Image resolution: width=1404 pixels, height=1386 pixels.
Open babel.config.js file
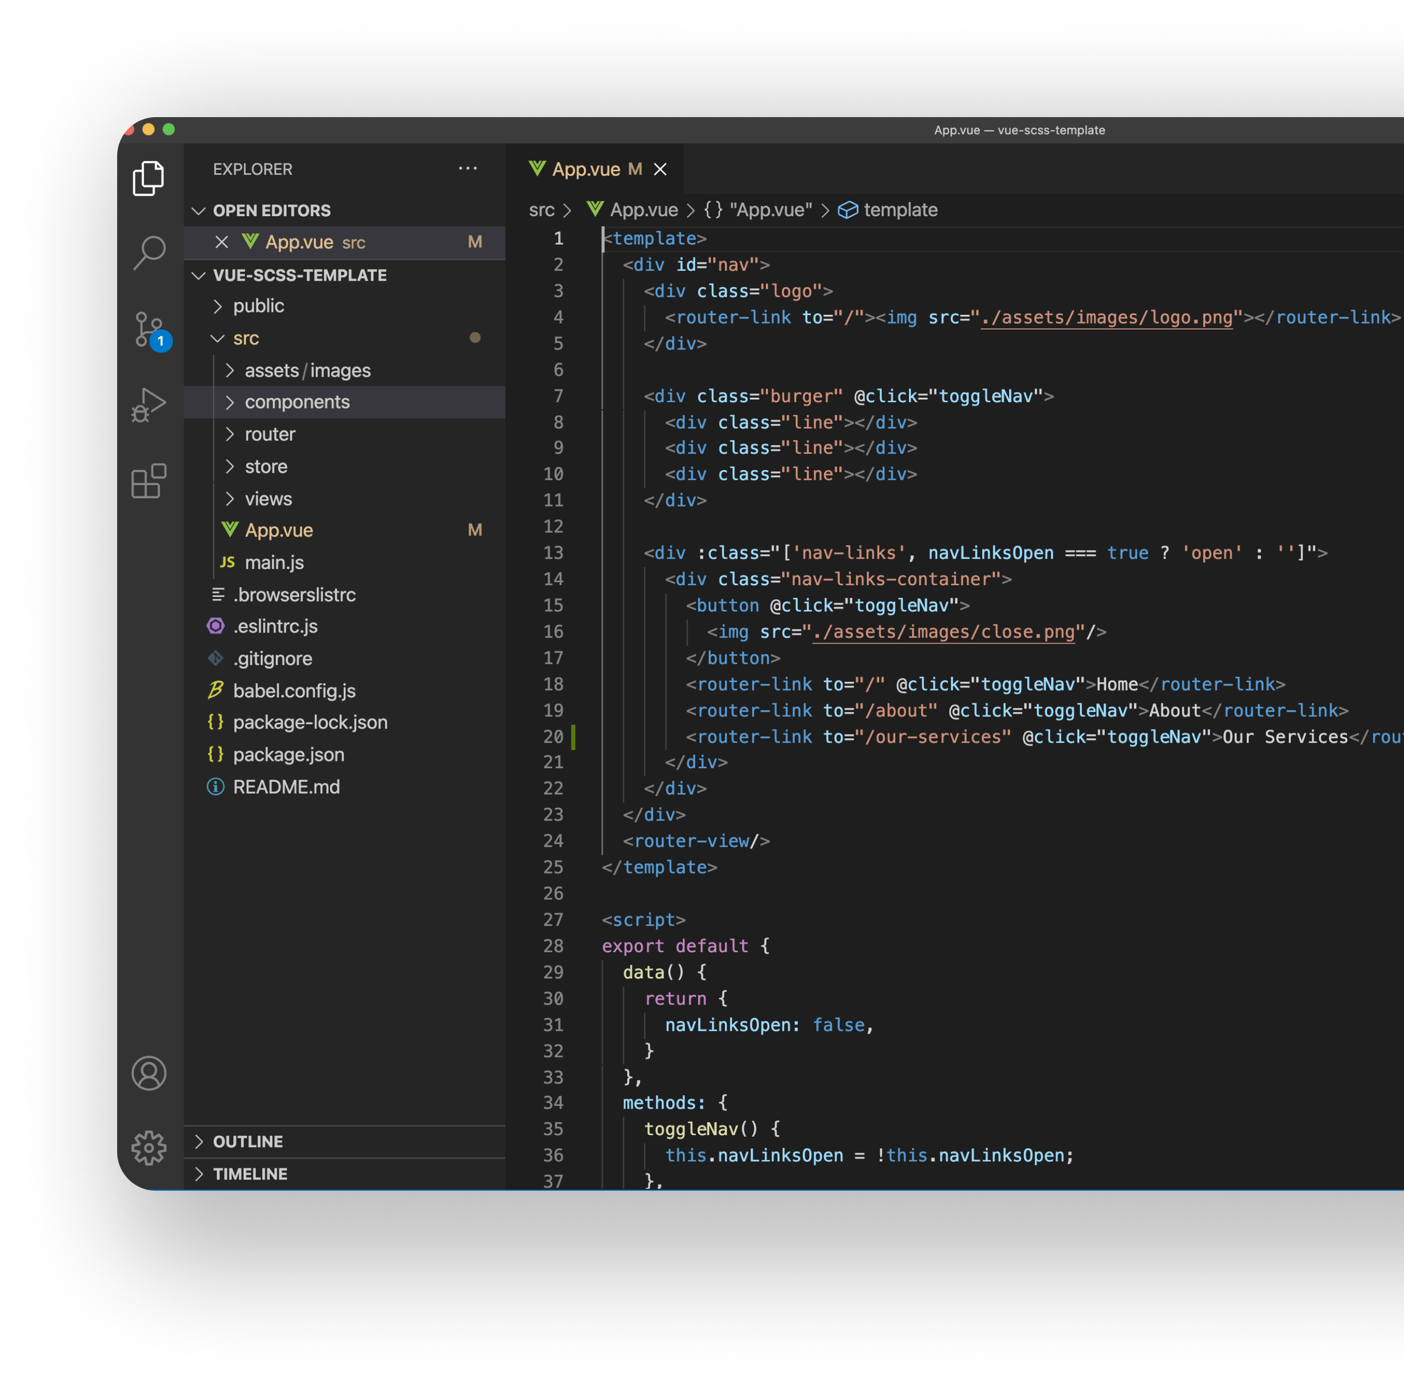coord(345,690)
